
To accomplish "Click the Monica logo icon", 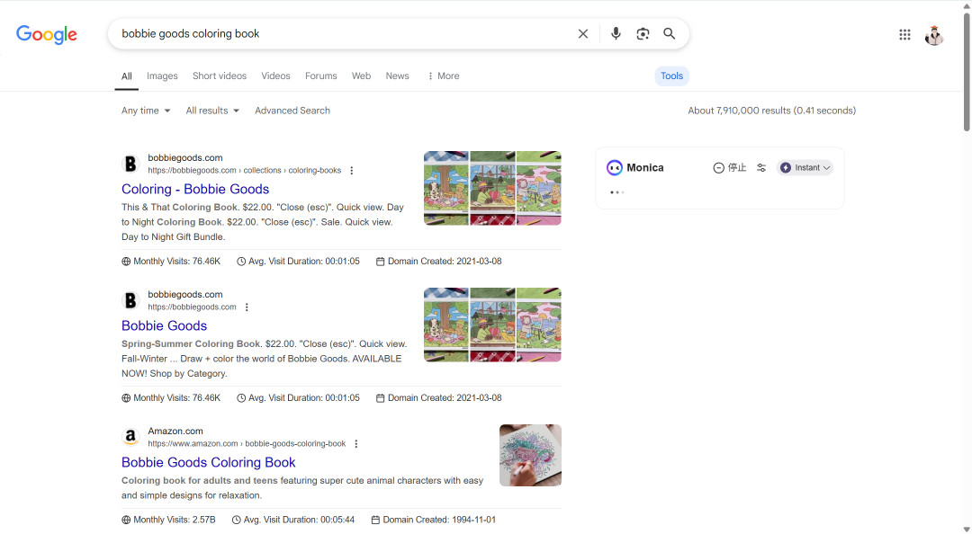I will click(615, 167).
